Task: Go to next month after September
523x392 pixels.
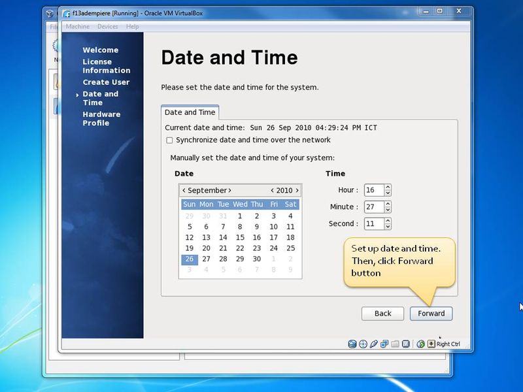Action: [229, 190]
